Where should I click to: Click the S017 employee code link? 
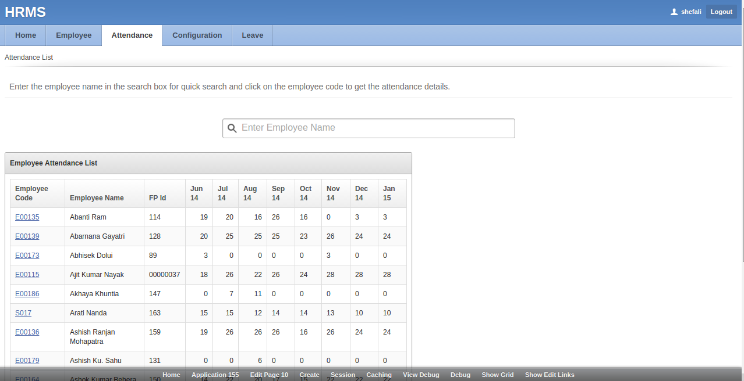[x=23, y=313]
